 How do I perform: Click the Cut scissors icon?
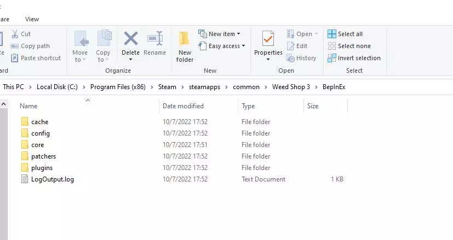tap(15, 34)
